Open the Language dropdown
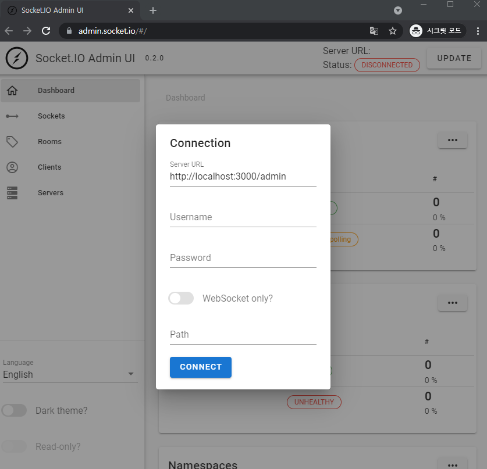 (x=70, y=374)
